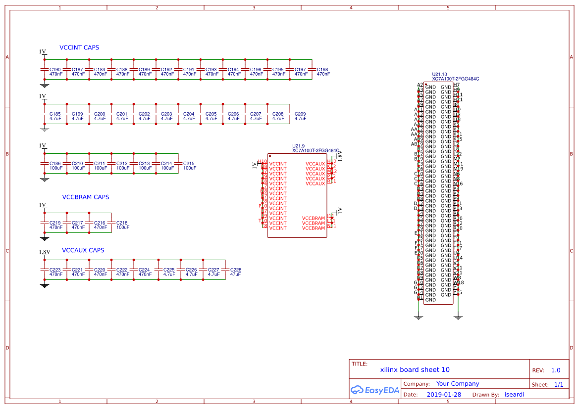
Task: Select the 1.8V power flag above VCCAUX caps
Action: click(x=44, y=252)
